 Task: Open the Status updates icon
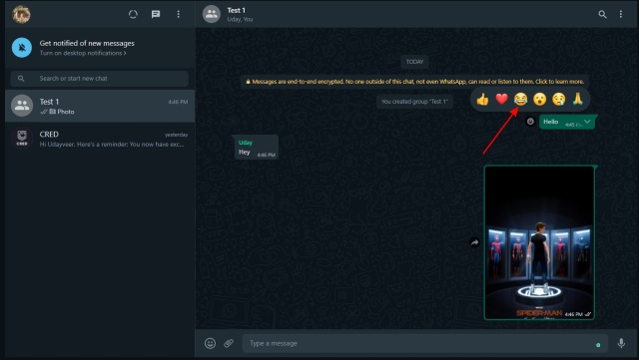[133, 14]
